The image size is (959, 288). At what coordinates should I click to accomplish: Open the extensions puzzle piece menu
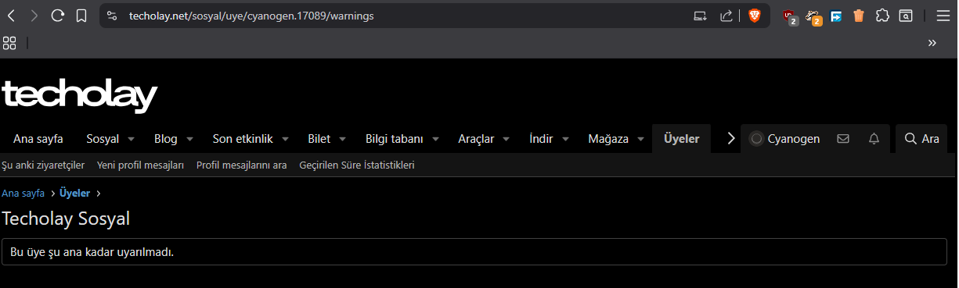coord(882,16)
